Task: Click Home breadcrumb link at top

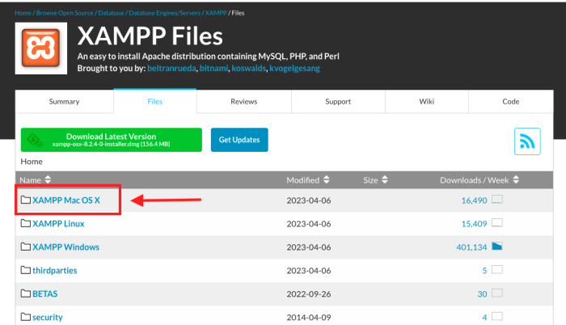Action: [x=23, y=13]
